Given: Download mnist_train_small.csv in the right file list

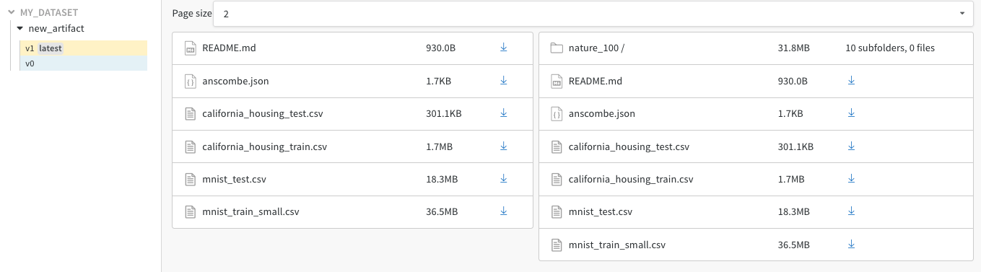Looking at the screenshot, I should [x=851, y=245].
